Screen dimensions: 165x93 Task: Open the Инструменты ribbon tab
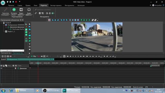tap(69, 5)
